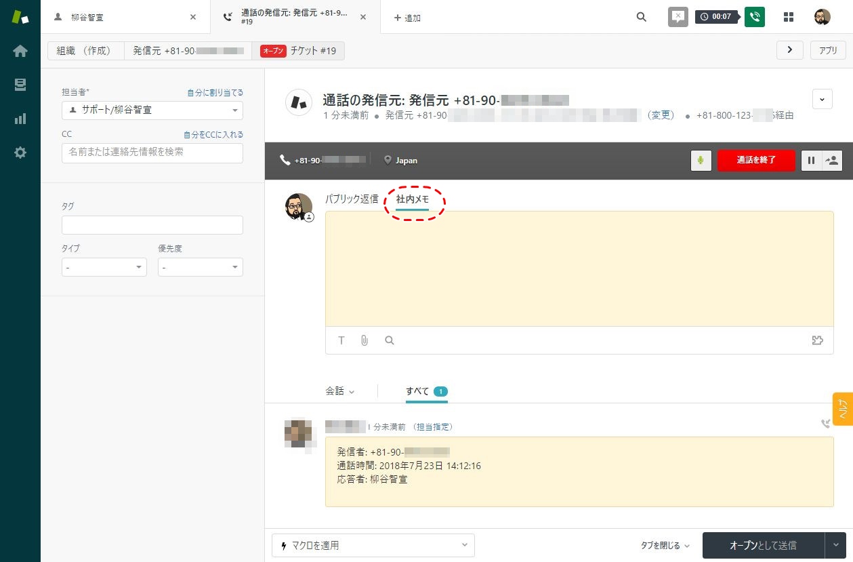
Task: Open the user profile avatar menu
Action: coord(823,17)
